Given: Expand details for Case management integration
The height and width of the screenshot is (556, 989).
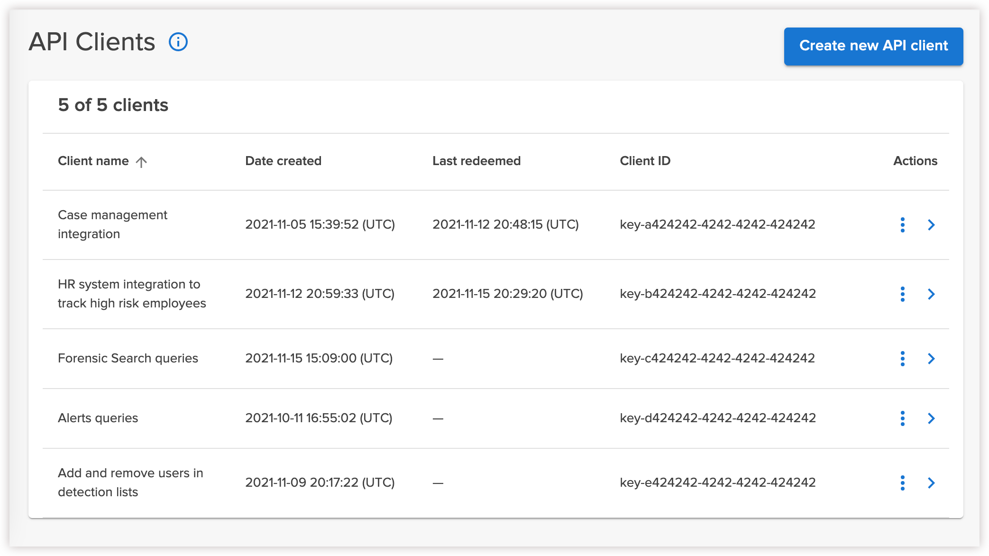Looking at the screenshot, I should (932, 225).
